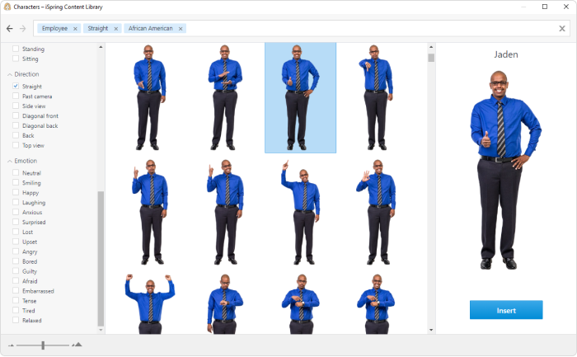577x357 pixels.
Task: Check the Bored emotion box
Action: [16, 261]
